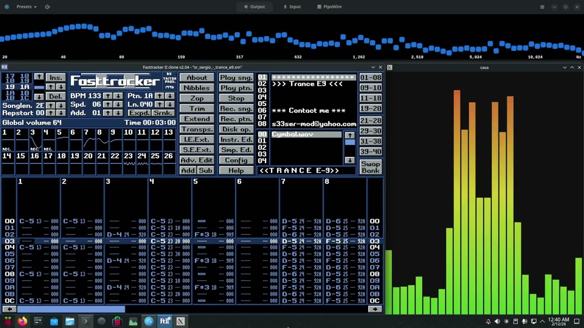Viewport: 584px width, 328px height.
Task: Increase BPM with the up arrow
Action: pos(107,96)
